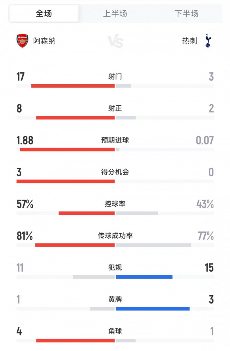Click Tottenham's 43% possession value

tap(205, 204)
